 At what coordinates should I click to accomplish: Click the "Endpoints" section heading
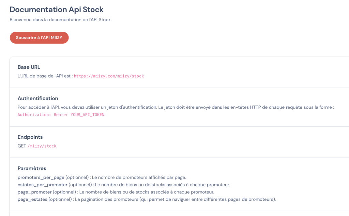[x=30, y=137]
